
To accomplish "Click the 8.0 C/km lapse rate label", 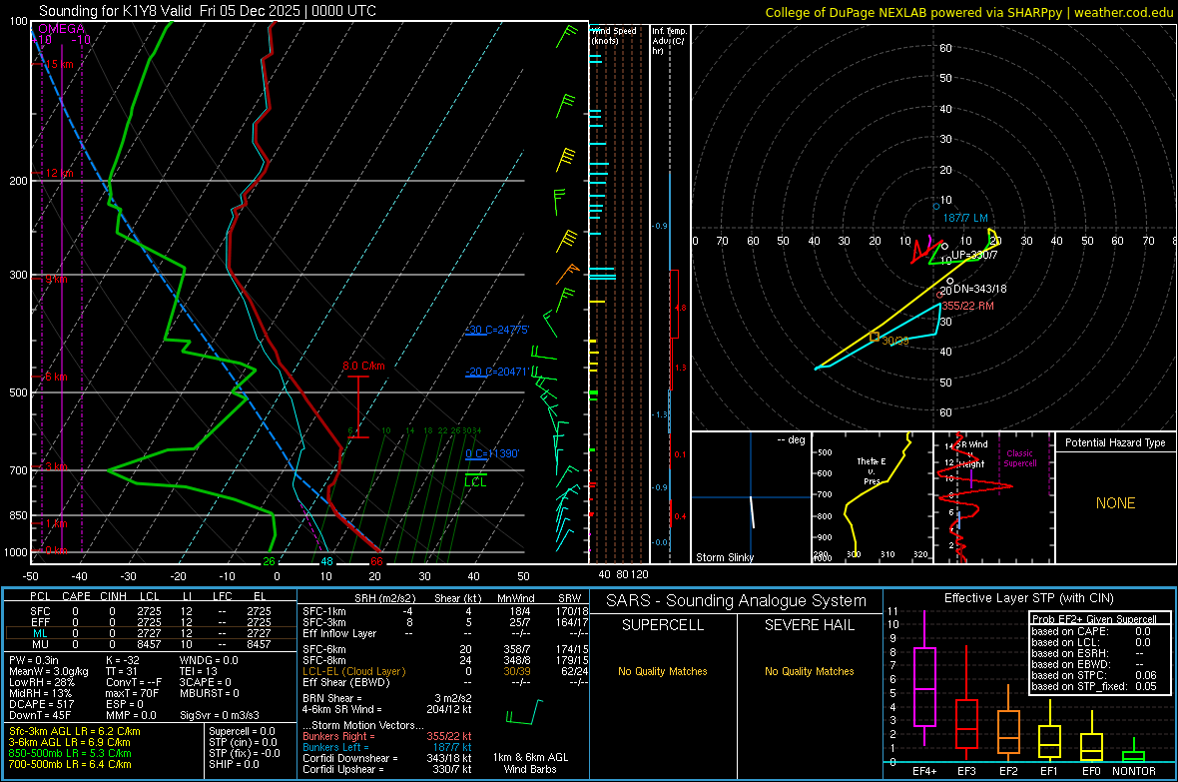I will [x=363, y=367].
